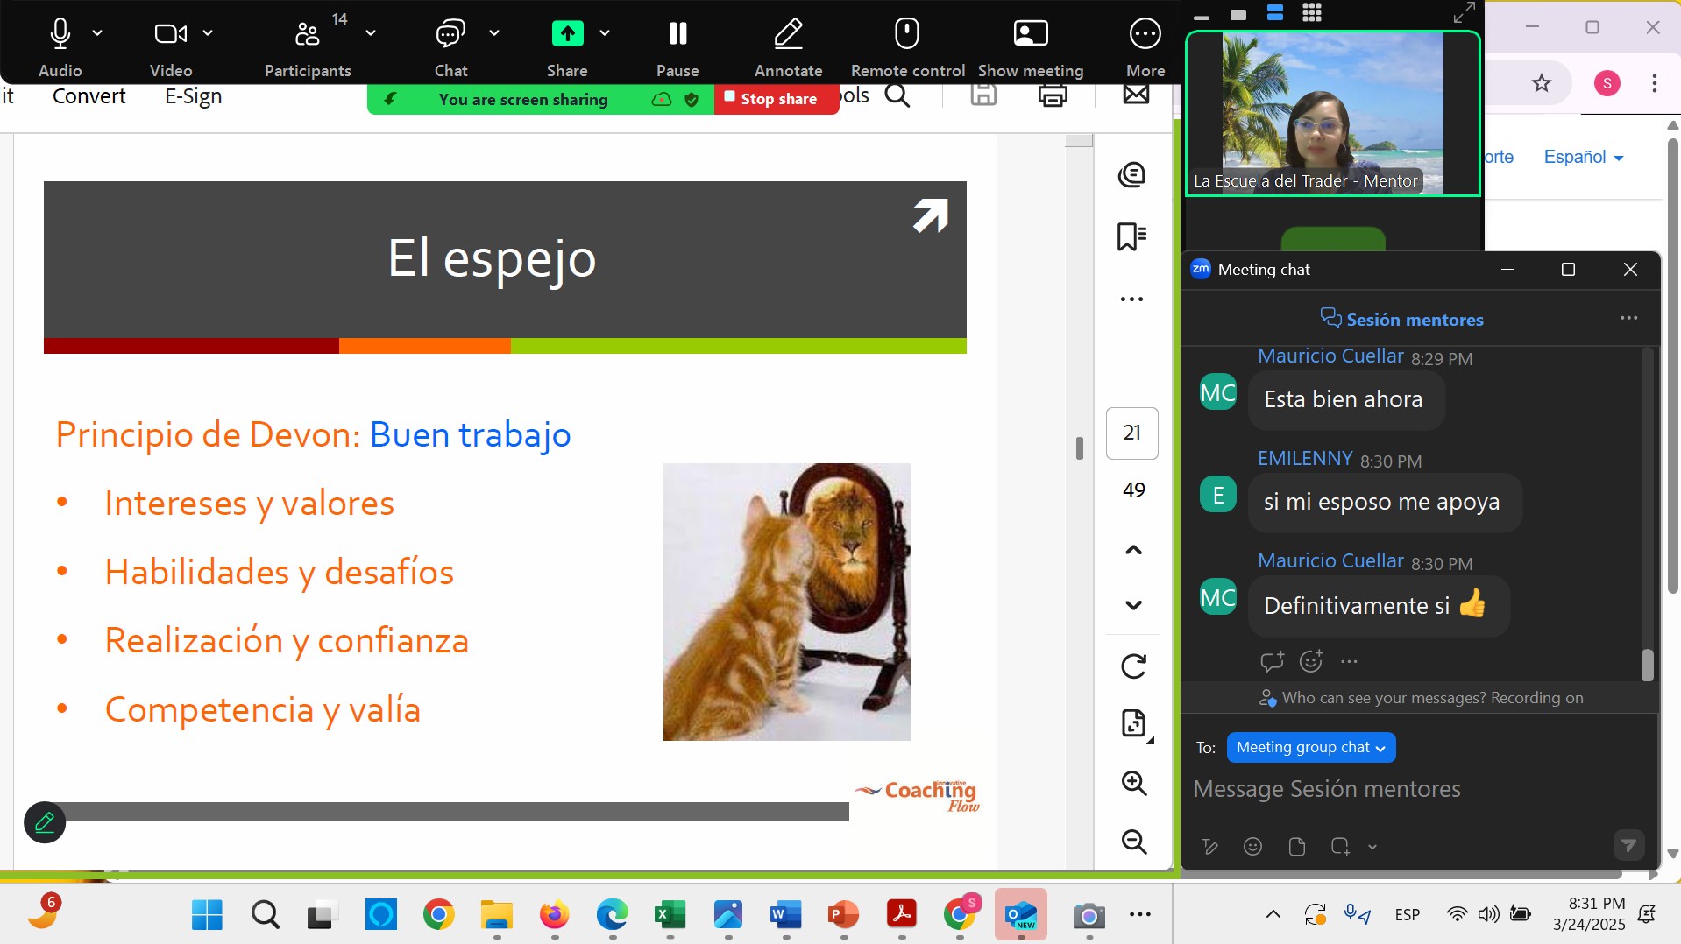The image size is (1681, 944).
Task: Toggle the camera with Video button
Action: tap(170, 35)
